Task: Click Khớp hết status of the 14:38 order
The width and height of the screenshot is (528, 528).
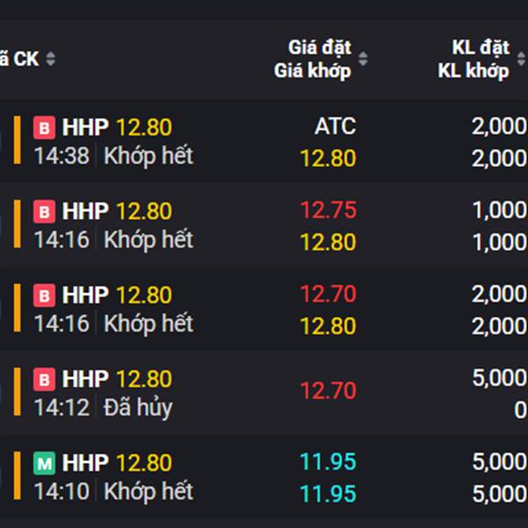Action: coord(148,157)
